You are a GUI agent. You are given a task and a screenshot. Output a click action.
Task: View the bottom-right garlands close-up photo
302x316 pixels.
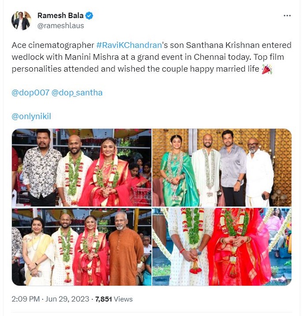point(222,247)
